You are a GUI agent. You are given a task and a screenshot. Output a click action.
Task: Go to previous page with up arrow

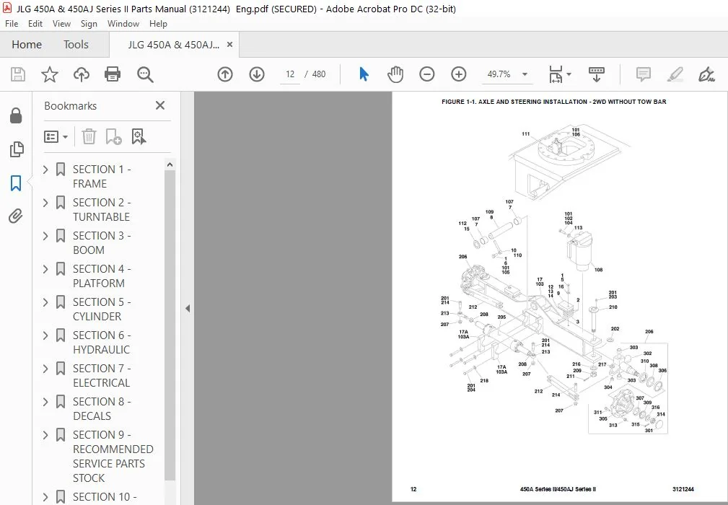pos(225,74)
